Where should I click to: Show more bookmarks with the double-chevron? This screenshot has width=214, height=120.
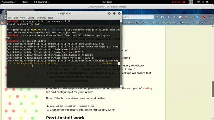coord(212,23)
